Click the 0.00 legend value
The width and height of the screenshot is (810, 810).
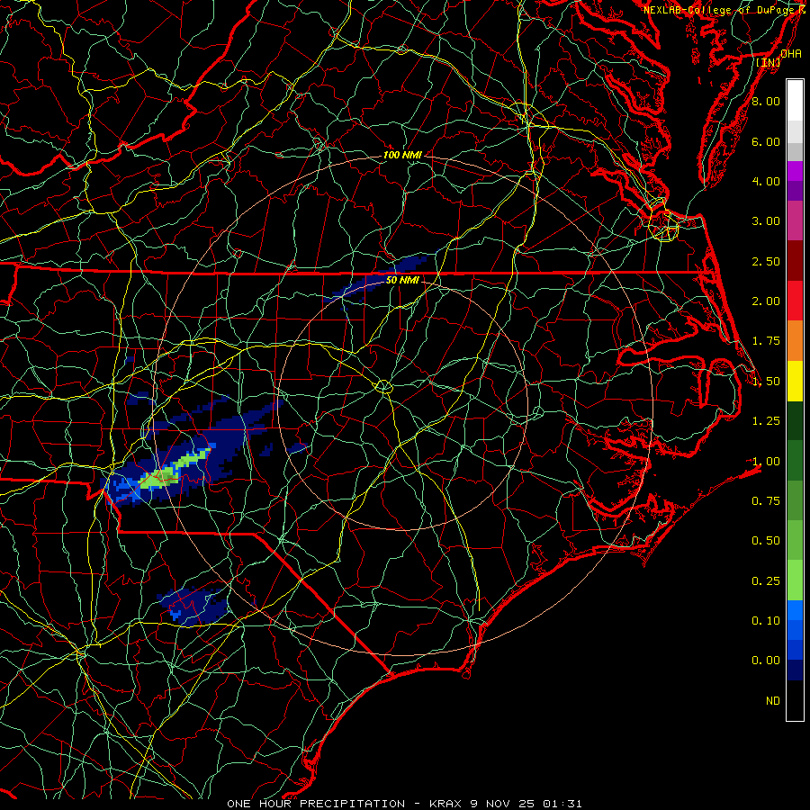click(x=766, y=661)
